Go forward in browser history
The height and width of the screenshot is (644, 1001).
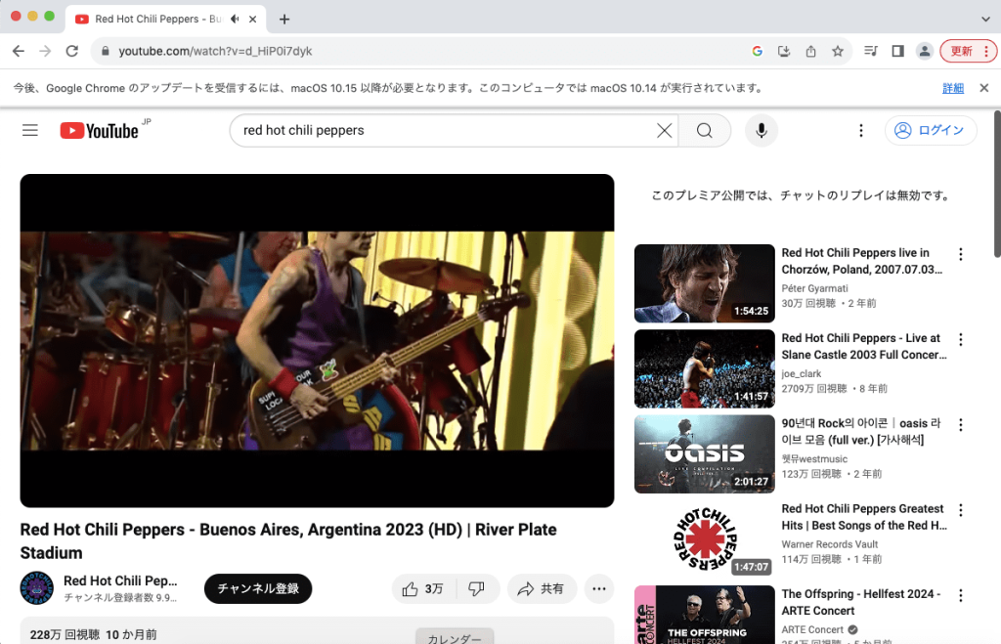[45, 51]
